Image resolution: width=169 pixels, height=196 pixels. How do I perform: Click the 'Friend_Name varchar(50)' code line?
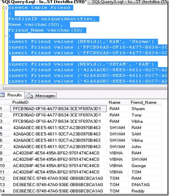(x=45, y=30)
